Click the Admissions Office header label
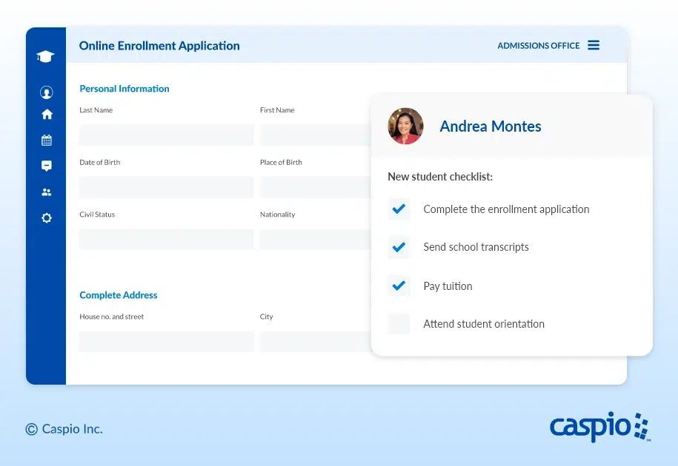The image size is (678, 466). click(x=538, y=46)
